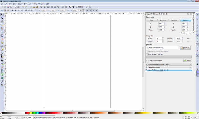Set export area to Selection

(x=174, y=20)
